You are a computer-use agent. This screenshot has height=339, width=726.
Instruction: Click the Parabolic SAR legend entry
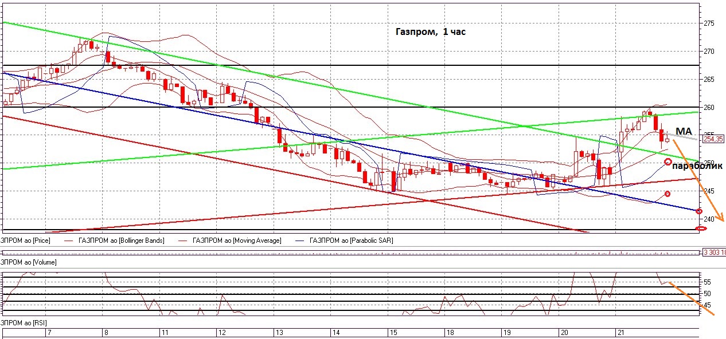coord(351,241)
